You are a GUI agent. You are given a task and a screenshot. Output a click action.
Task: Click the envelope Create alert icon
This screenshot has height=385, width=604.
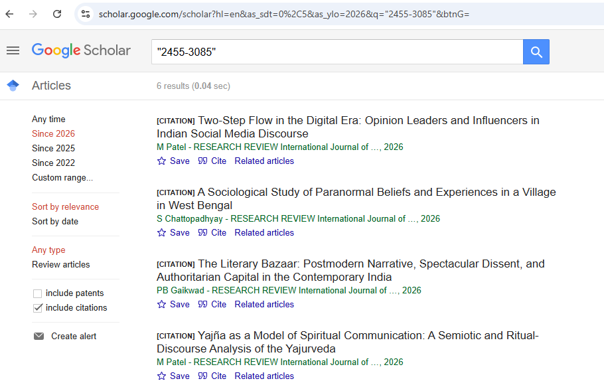[x=38, y=337]
